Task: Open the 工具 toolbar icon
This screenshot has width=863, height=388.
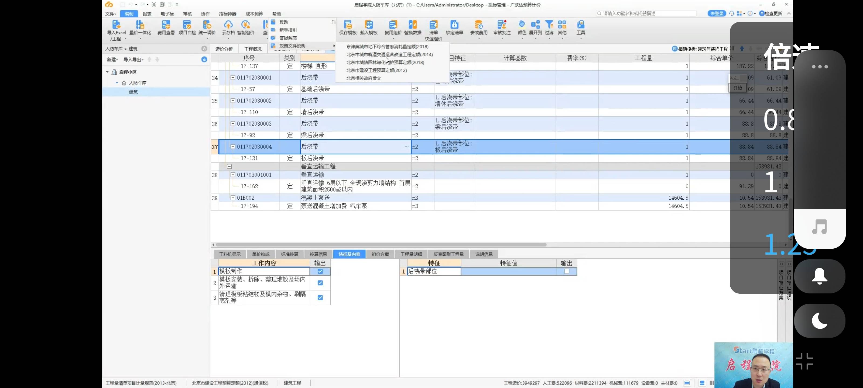Action: tap(581, 27)
